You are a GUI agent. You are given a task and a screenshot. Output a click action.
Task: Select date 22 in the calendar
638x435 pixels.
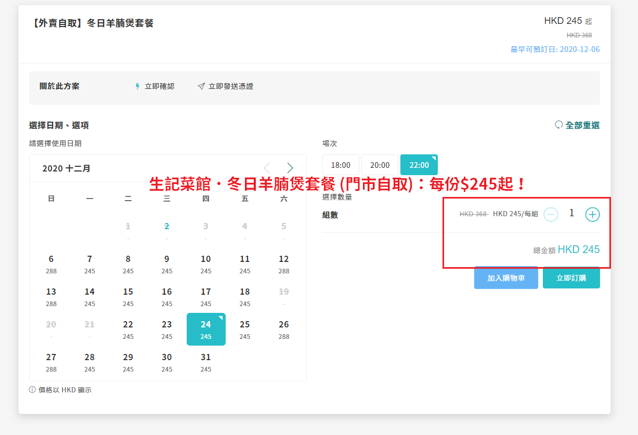[x=128, y=329]
